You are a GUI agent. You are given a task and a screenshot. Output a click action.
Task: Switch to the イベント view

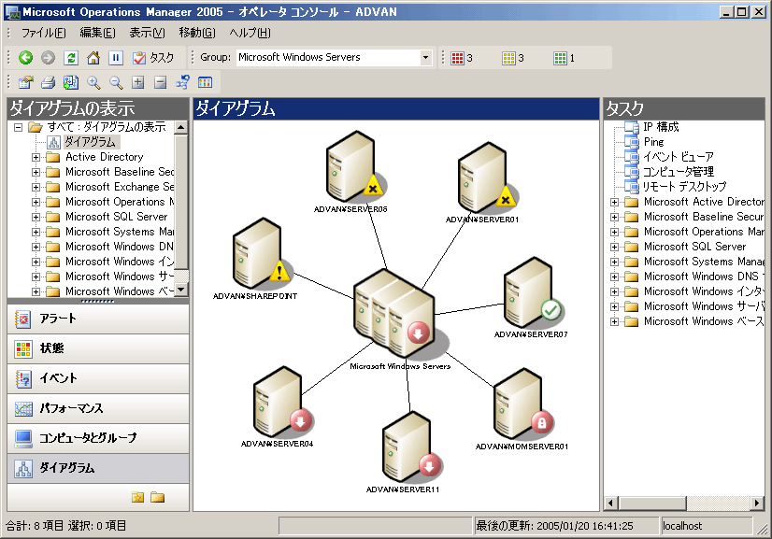[98, 378]
